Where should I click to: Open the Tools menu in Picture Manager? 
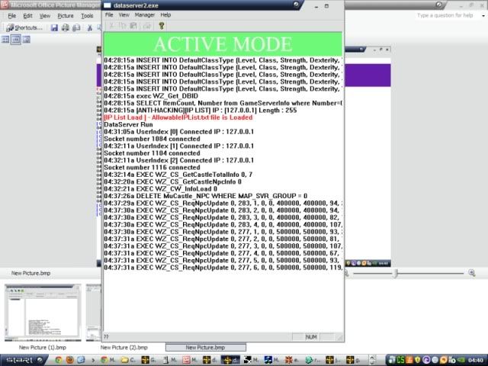tap(87, 15)
